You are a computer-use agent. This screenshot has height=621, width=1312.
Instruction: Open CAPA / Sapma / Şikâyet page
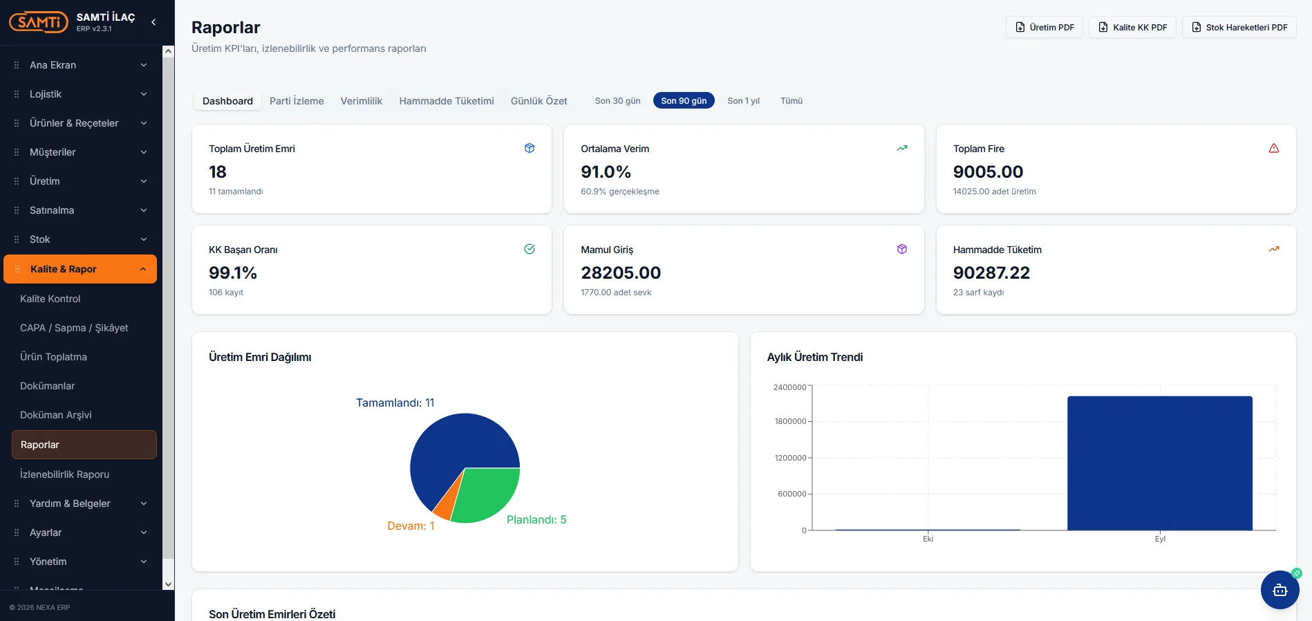(74, 328)
